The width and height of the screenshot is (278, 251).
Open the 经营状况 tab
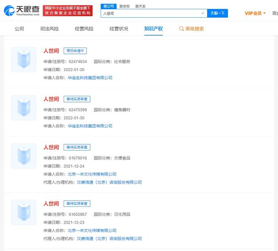(x=119, y=29)
